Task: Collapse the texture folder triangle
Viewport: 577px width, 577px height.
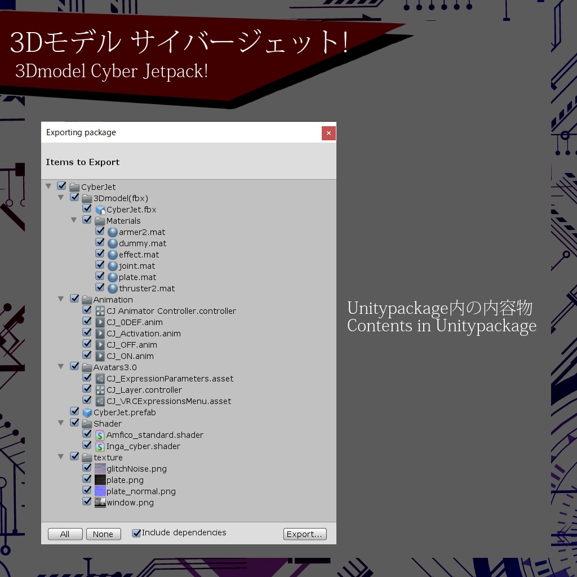Action: click(x=61, y=456)
